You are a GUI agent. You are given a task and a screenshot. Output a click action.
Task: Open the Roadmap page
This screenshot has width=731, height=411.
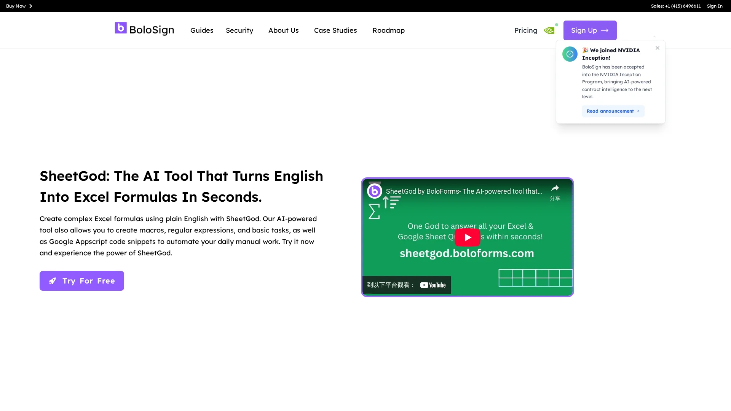point(388,30)
